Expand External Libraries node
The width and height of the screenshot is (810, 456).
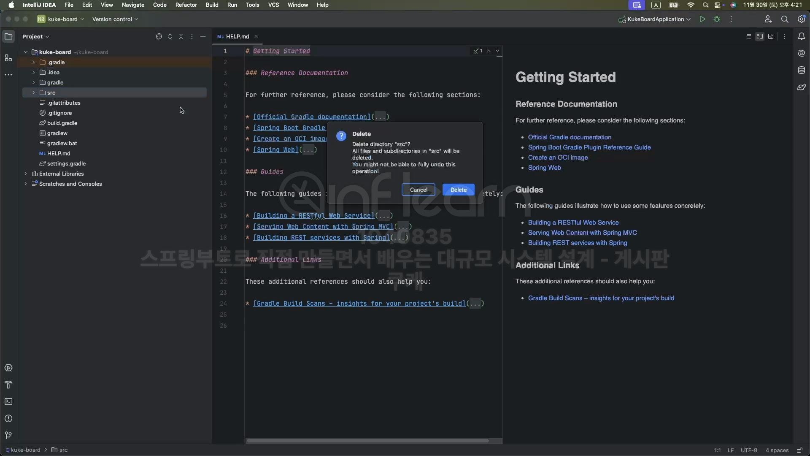[26, 174]
